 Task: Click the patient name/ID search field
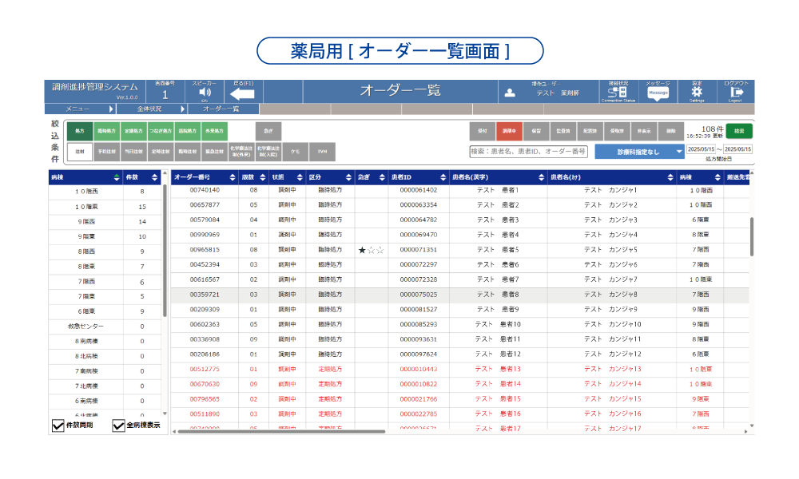pos(528,151)
